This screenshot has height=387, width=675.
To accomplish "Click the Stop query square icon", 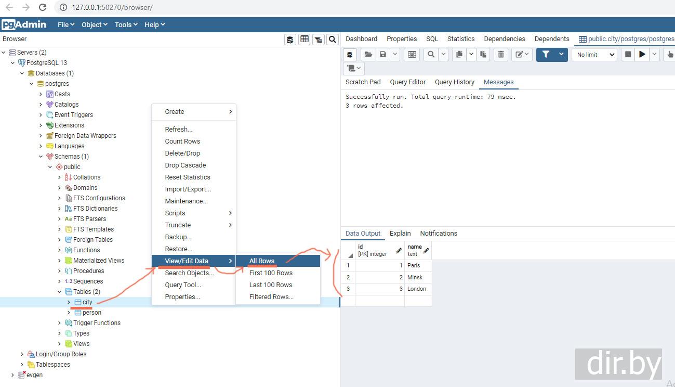I will click(x=628, y=55).
